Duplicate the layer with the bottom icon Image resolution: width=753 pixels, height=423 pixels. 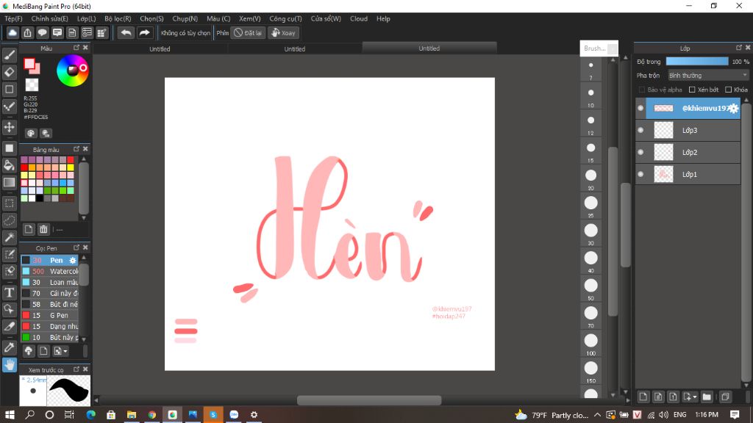pyautogui.click(x=725, y=397)
